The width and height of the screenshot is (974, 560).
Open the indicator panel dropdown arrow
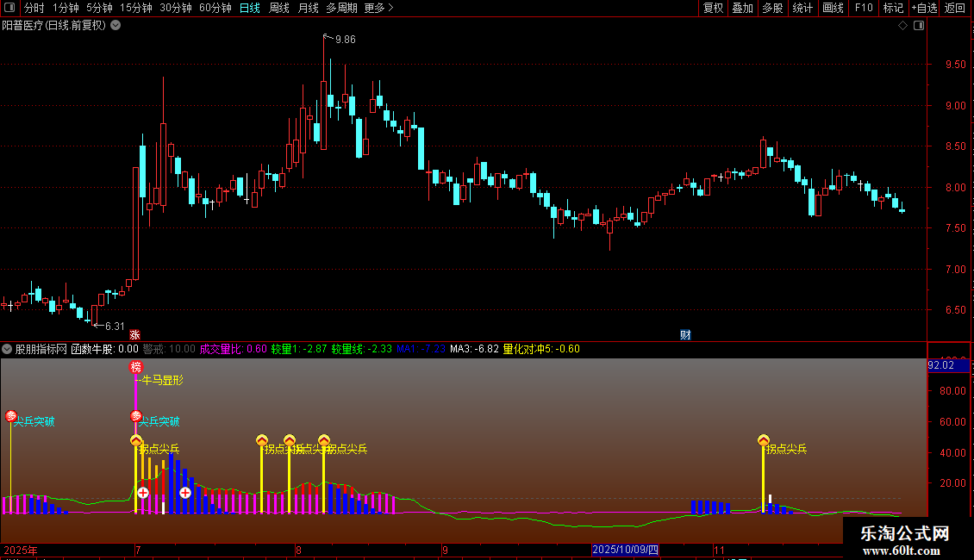[7, 349]
